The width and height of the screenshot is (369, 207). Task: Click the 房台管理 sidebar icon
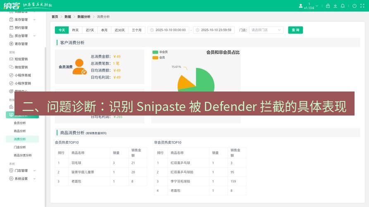(11, 36)
